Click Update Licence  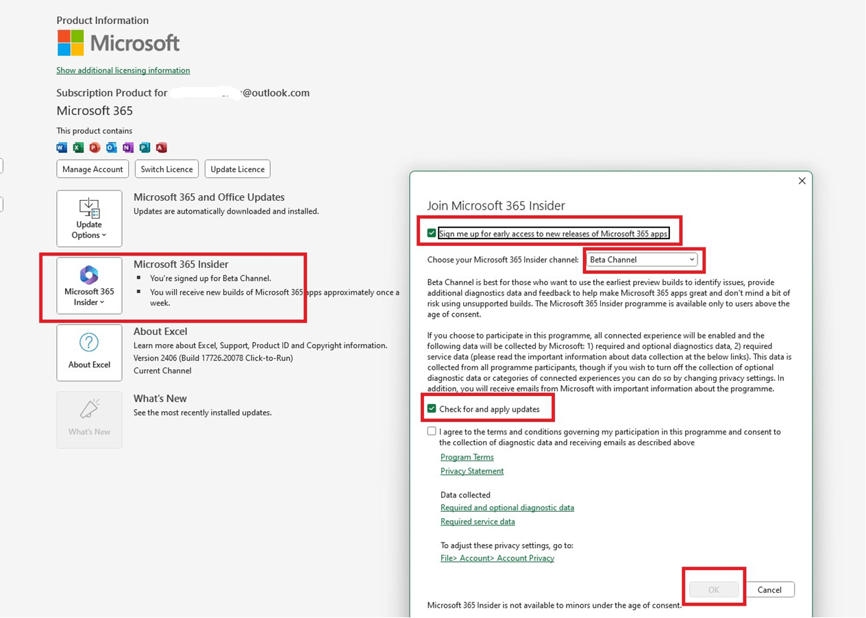237,169
